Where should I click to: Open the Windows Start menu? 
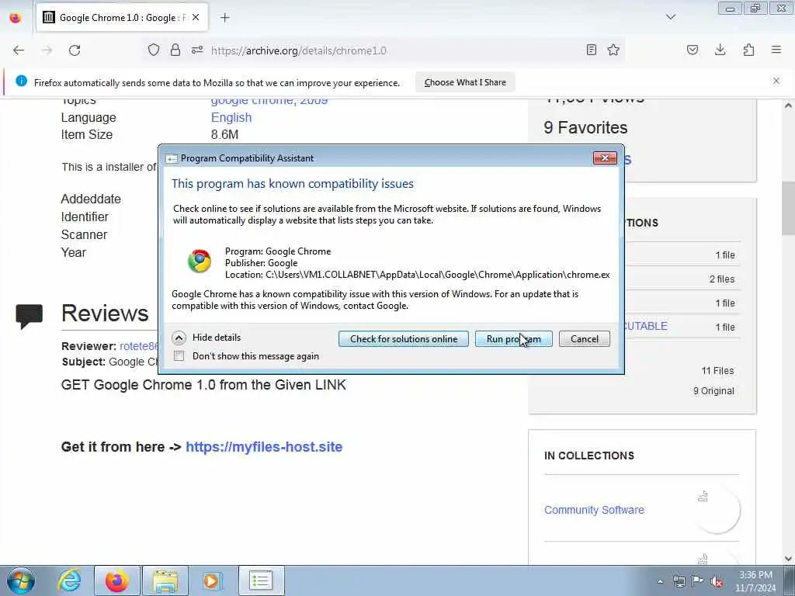coord(21,580)
